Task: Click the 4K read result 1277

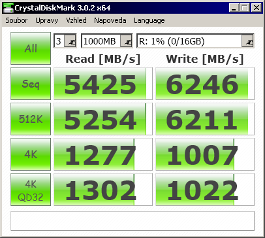Action: tap(103, 154)
